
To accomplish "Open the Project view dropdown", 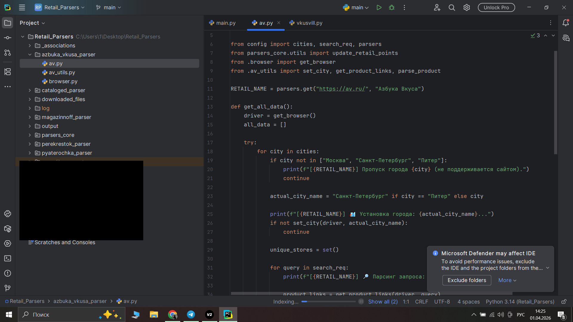I will click(x=32, y=23).
